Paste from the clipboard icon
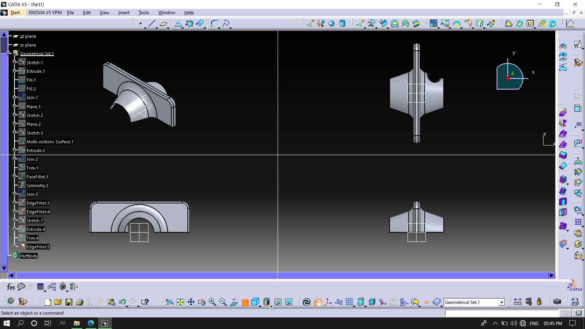This screenshot has height=329, width=585. pyautogui.click(x=111, y=302)
